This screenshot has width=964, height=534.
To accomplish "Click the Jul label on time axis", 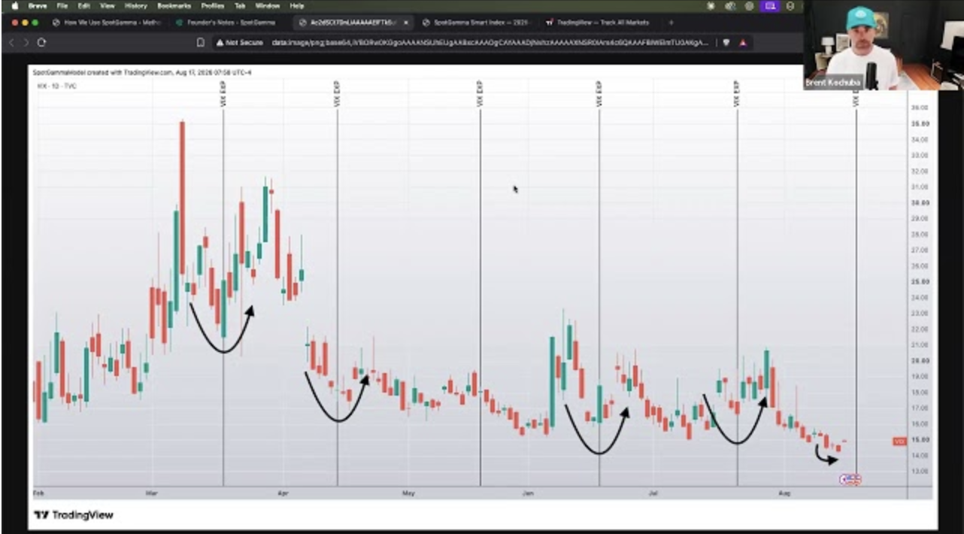I will click(653, 493).
